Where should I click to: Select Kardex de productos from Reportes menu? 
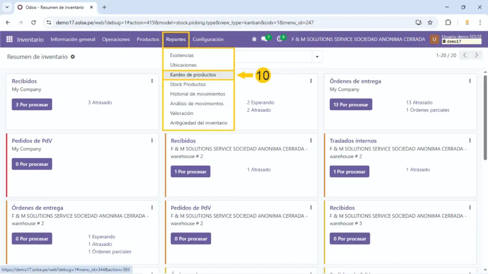(x=193, y=75)
